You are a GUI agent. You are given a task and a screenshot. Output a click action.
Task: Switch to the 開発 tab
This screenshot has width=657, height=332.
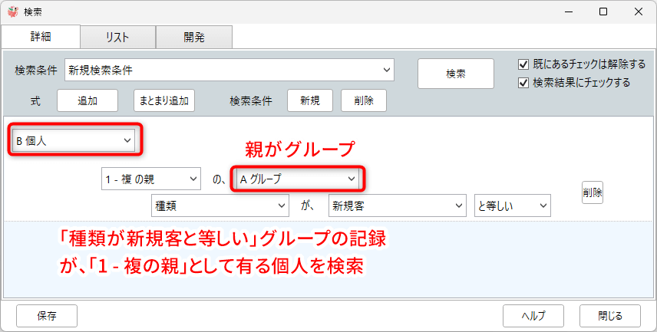click(x=193, y=37)
